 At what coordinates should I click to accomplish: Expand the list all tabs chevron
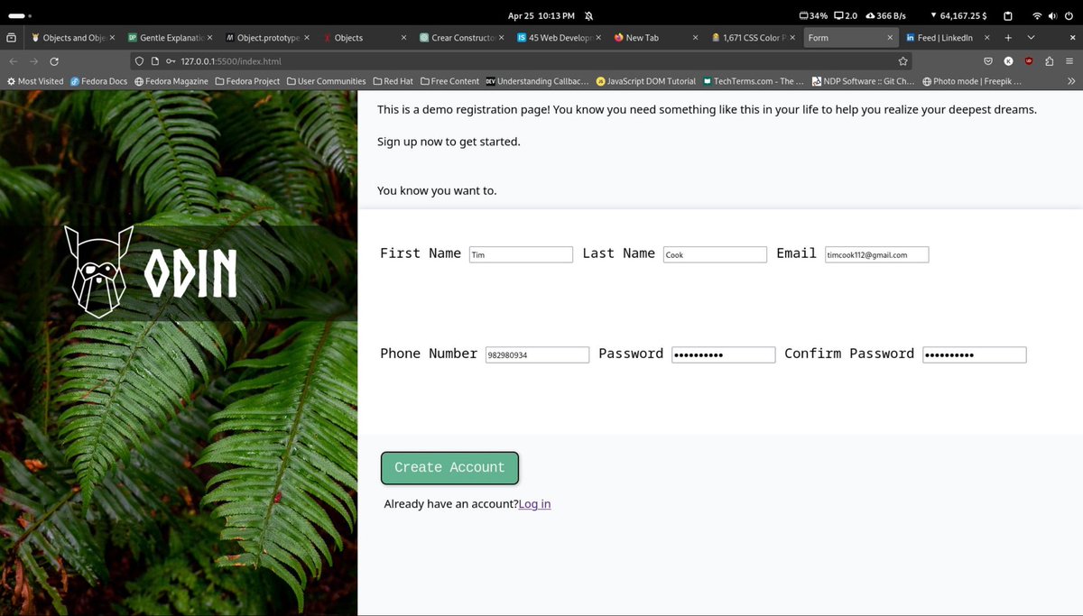1030,38
